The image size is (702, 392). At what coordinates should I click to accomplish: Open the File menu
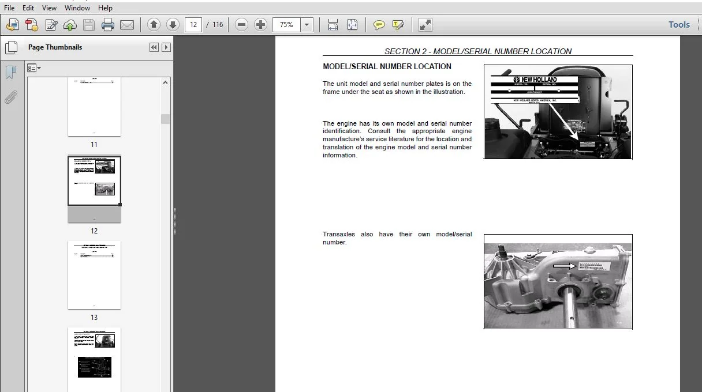(x=9, y=8)
